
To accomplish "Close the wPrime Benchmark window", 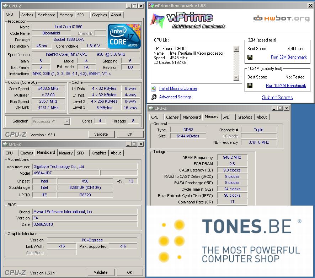I will pyautogui.click(x=310, y=6).
